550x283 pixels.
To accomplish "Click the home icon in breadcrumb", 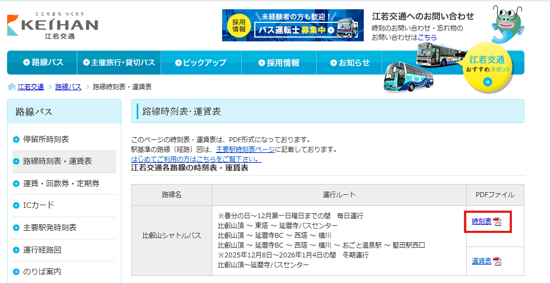I will click(x=11, y=87).
